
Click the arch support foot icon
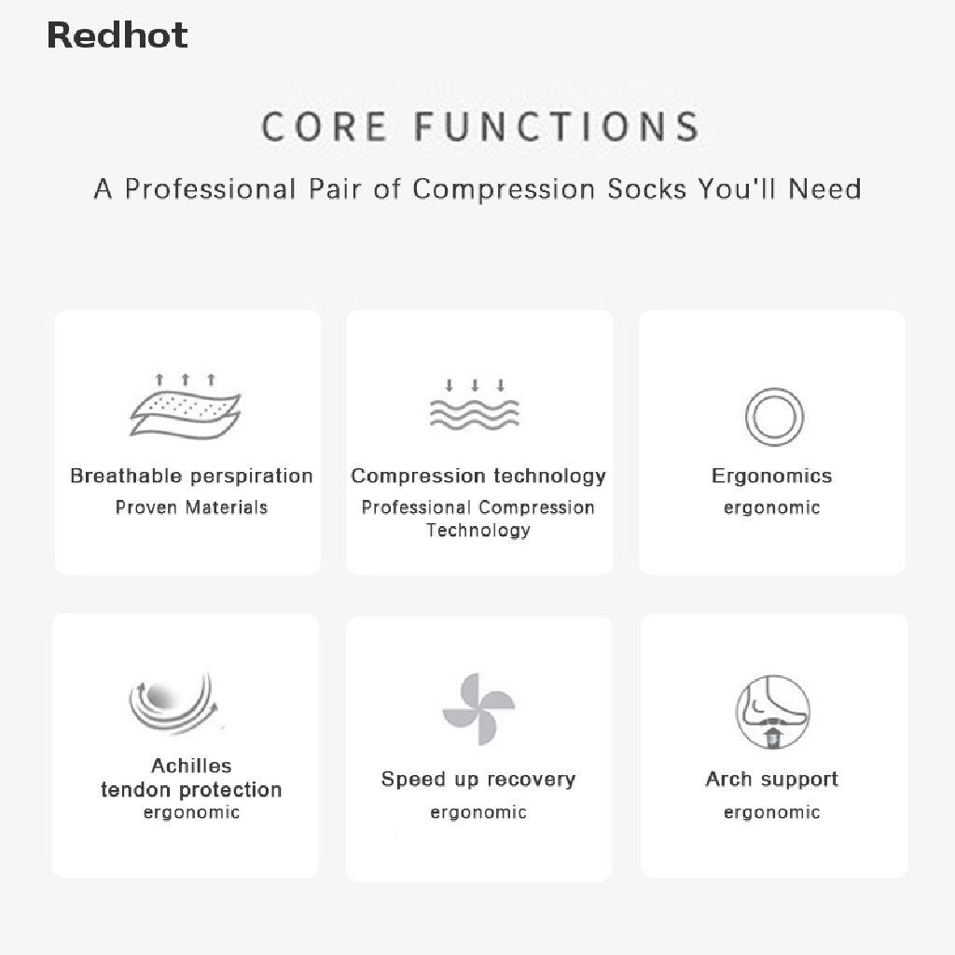[772, 713]
